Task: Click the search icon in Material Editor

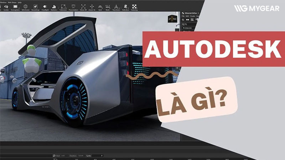Action: pyautogui.click(x=186, y=24)
